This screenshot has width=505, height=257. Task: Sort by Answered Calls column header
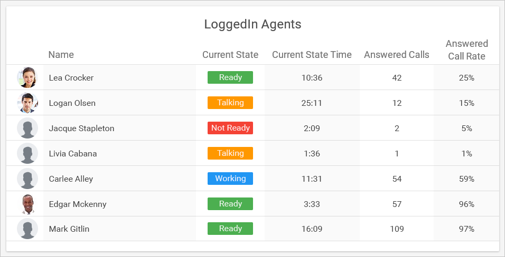pos(397,55)
